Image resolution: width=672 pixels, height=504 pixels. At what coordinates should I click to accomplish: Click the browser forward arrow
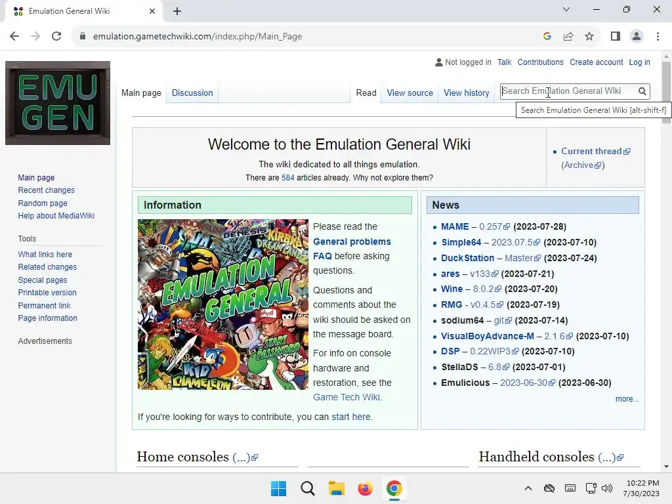tap(35, 37)
